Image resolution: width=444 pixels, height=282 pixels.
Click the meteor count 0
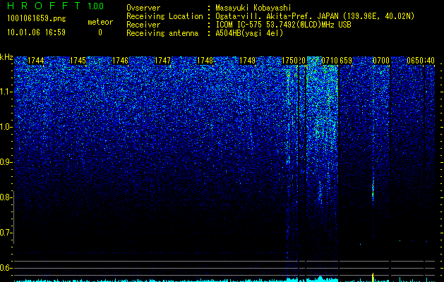tap(100, 32)
